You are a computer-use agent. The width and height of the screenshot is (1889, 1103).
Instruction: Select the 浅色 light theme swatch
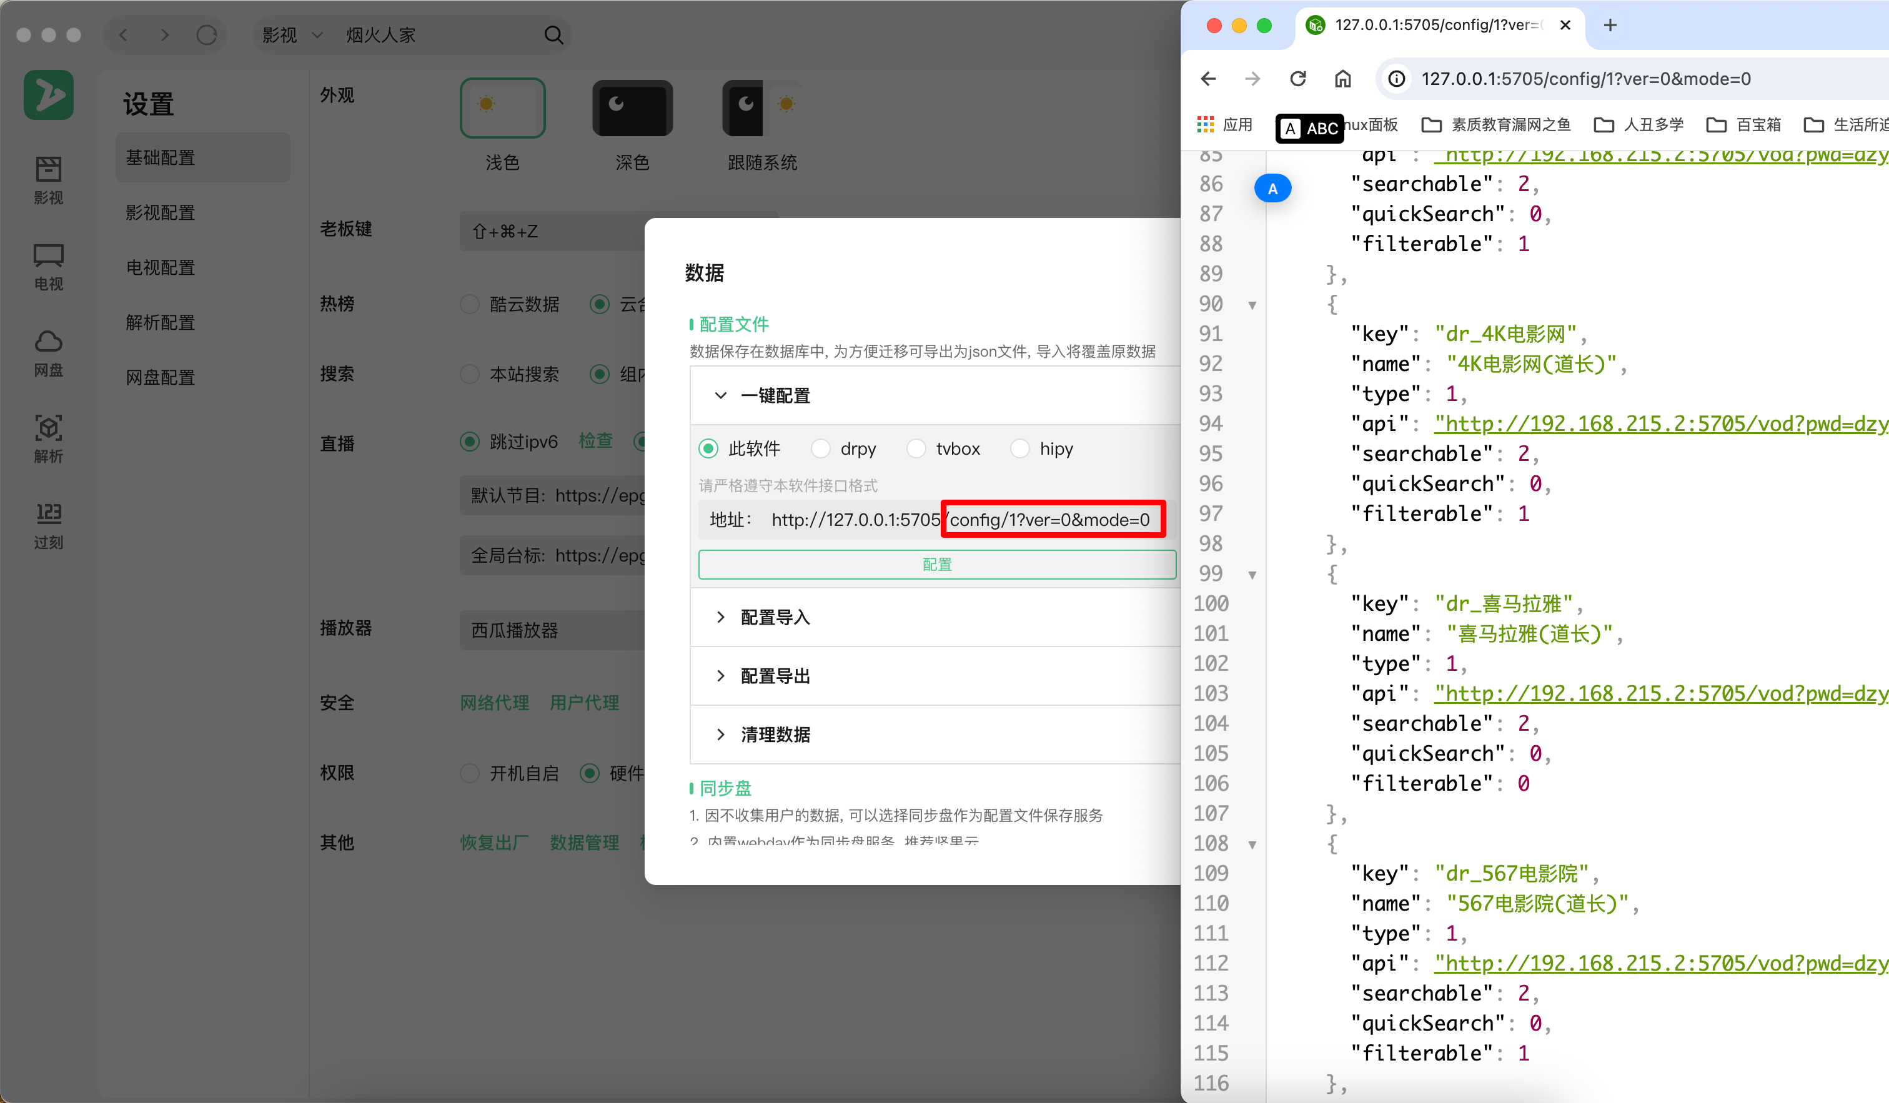pyautogui.click(x=502, y=108)
